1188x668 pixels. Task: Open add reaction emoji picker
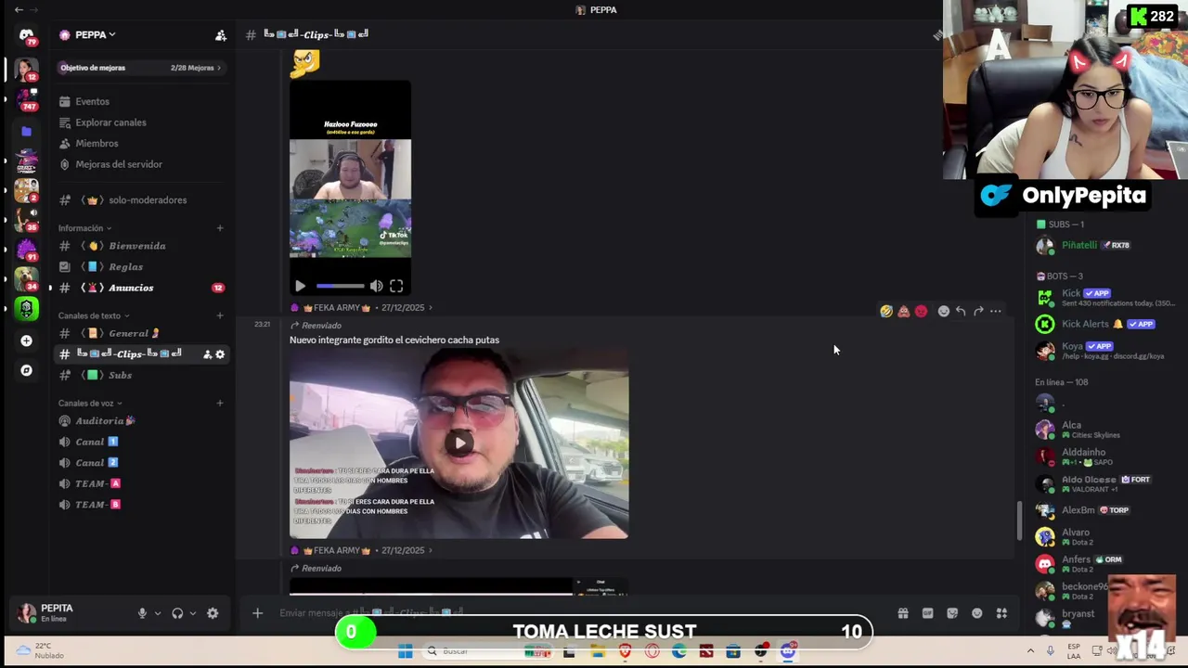pyautogui.click(x=943, y=311)
